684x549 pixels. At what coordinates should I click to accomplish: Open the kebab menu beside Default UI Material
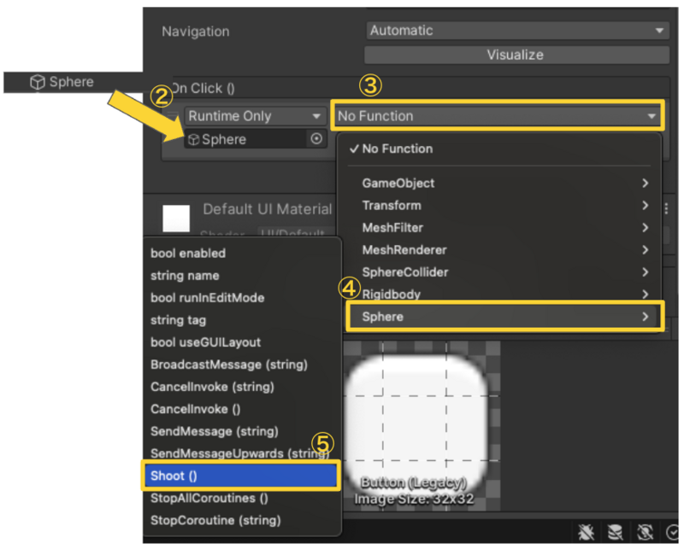[666, 208]
